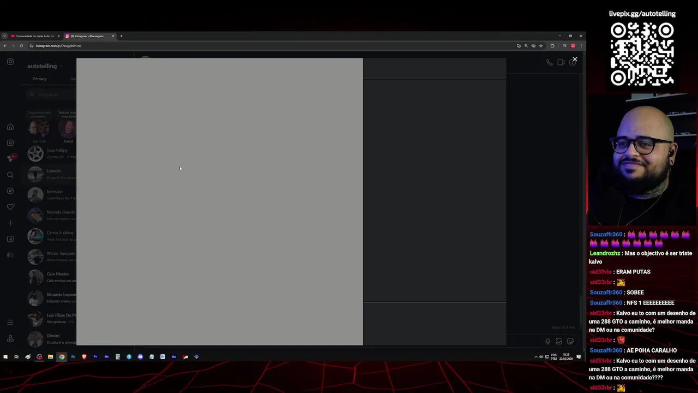The width and height of the screenshot is (698, 393).
Task: Close the post overlay with X
Action: pyautogui.click(x=575, y=59)
